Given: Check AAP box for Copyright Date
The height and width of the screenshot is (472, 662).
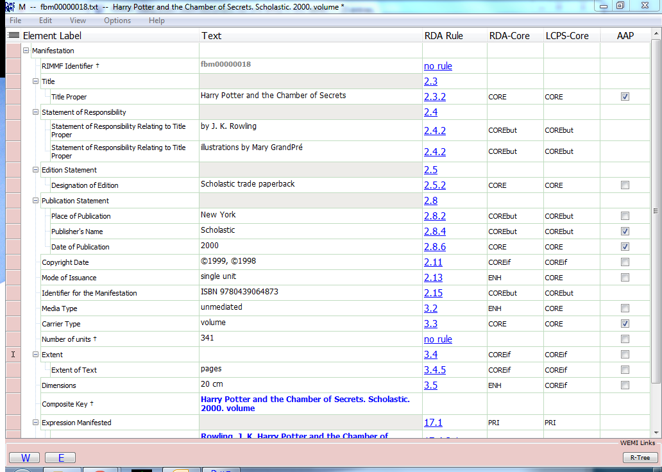Looking at the screenshot, I should click(625, 262).
